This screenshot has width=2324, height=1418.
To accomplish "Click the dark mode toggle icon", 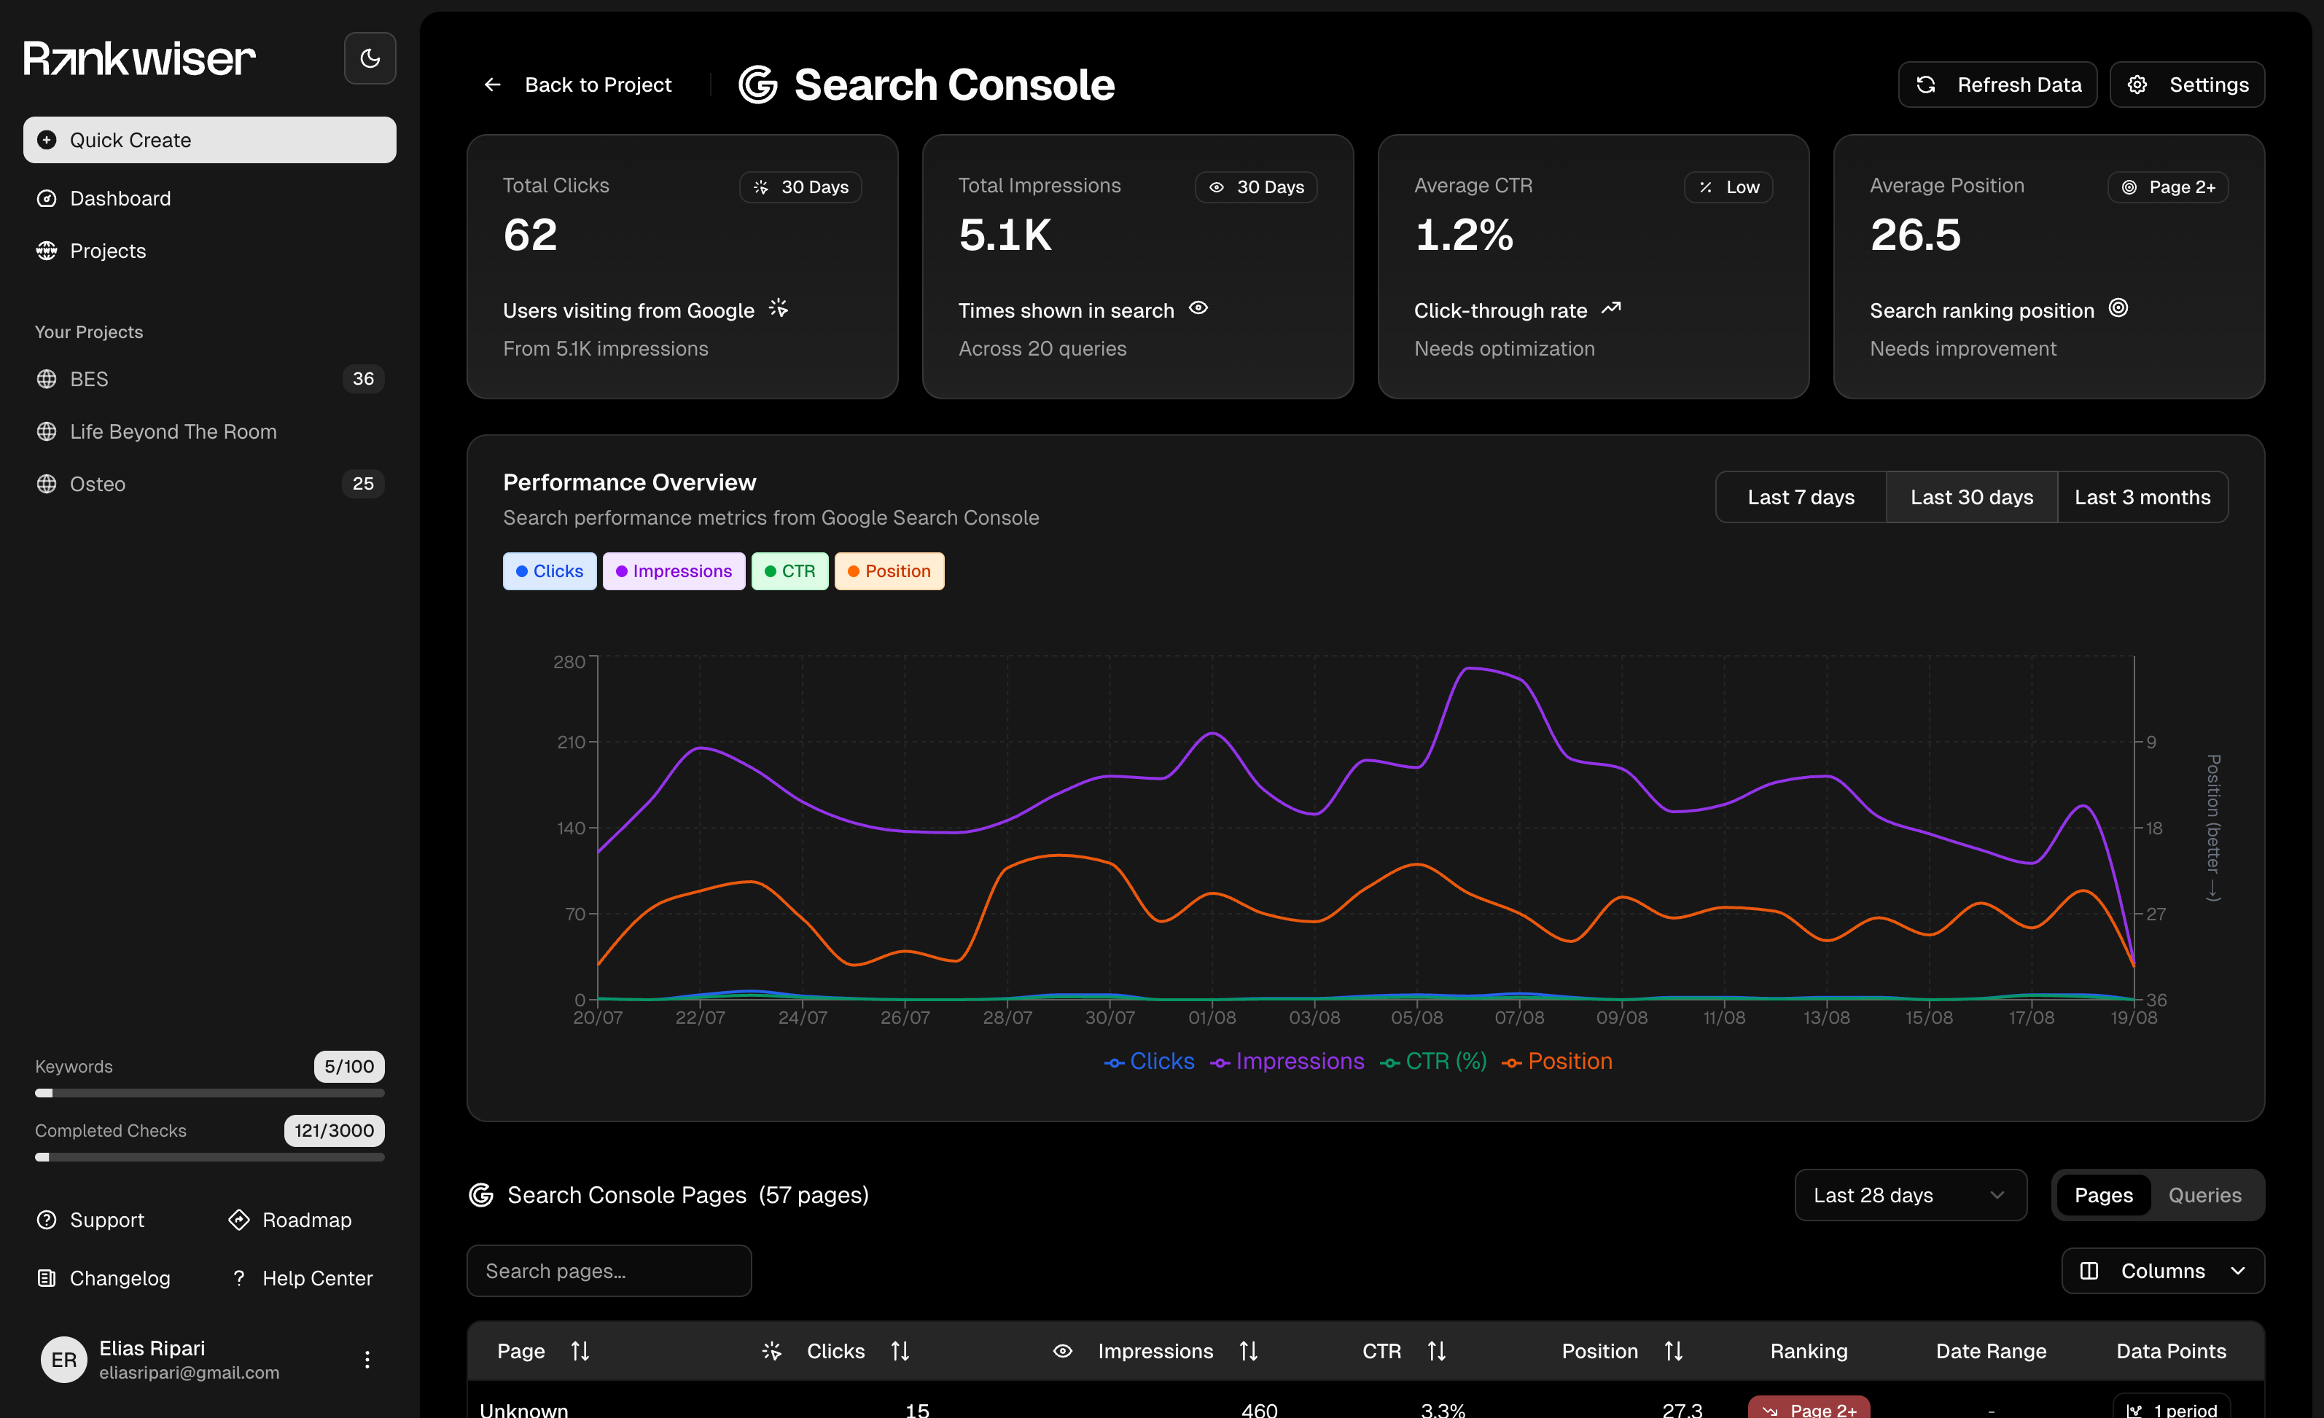I will tap(369, 58).
